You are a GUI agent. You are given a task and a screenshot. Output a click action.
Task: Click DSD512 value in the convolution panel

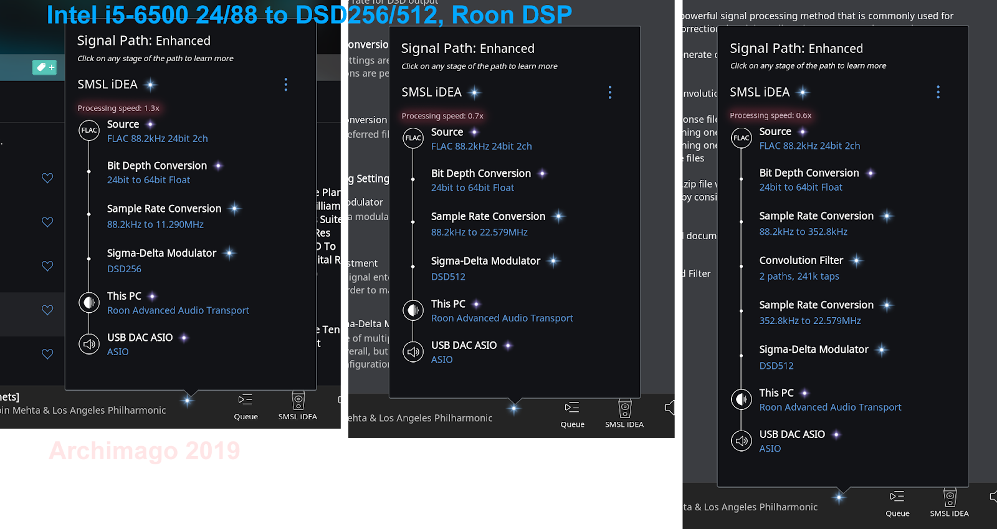(x=776, y=366)
